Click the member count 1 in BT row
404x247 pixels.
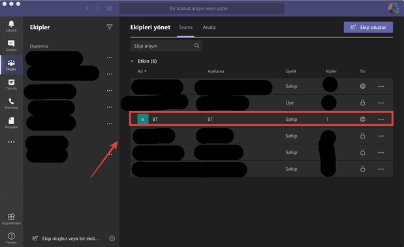tap(327, 119)
